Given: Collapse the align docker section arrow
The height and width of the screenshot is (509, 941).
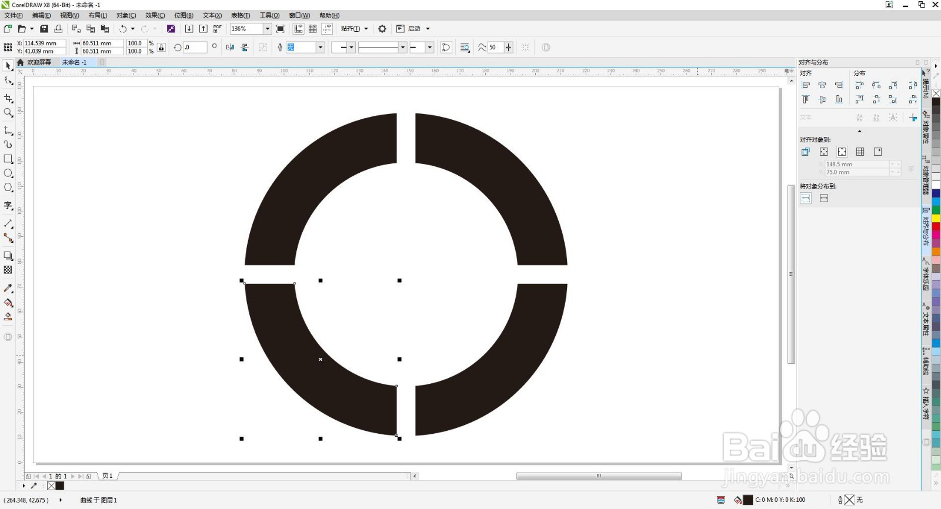Looking at the screenshot, I should tap(860, 131).
